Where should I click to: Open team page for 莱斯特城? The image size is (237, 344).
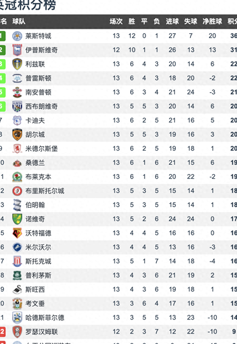pyautogui.click(x=38, y=36)
